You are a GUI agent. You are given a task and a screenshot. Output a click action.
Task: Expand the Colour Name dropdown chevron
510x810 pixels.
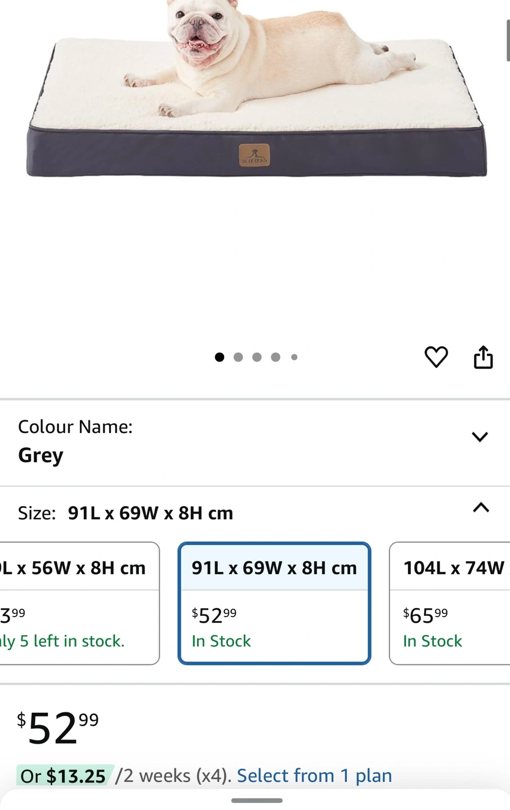tap(480, 437)
